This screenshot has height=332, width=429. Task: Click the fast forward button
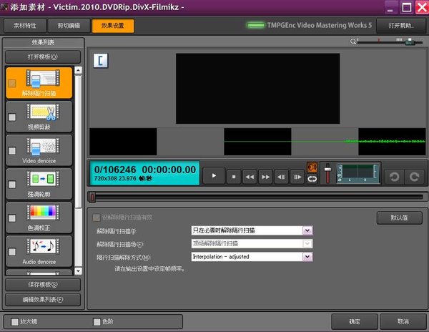266,175
